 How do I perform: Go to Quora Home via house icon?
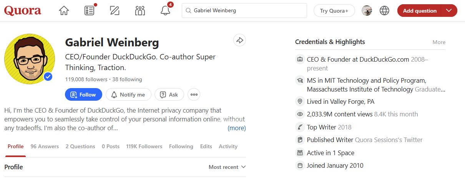[x=64, y=11]
